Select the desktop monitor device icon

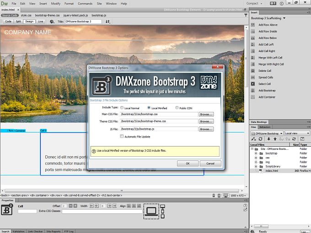click(x=162, y=207)
